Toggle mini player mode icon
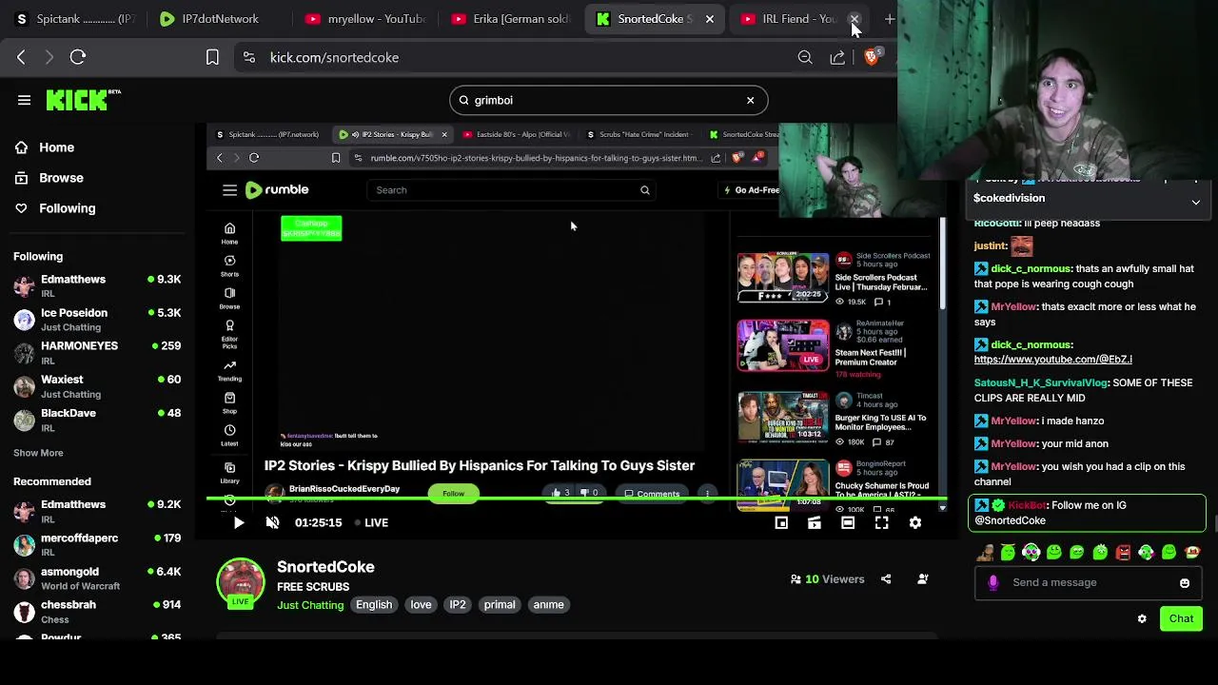Screen dimensions: 1218x685 (781, 522)
